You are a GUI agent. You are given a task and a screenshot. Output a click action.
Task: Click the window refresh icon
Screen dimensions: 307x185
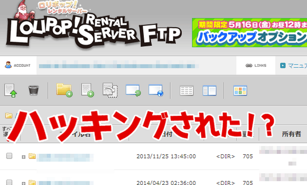[x=133, y=90]
